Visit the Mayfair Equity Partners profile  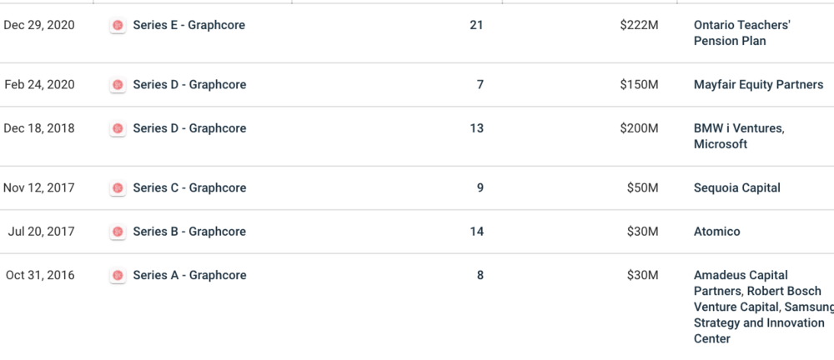pyautogui.click(x=758, y=84)
